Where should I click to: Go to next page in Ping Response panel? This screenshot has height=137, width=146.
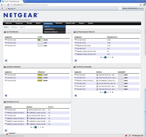click(111, 57)
